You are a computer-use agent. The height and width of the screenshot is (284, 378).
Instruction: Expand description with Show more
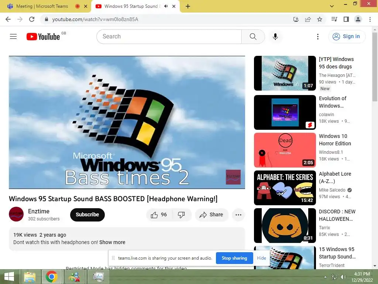coord(112,242)
